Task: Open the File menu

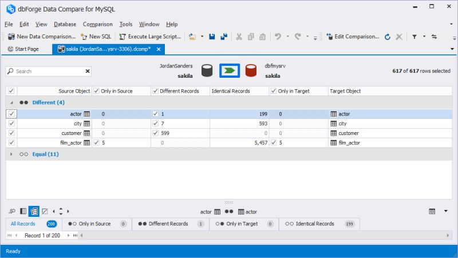Action: (9, 24)
